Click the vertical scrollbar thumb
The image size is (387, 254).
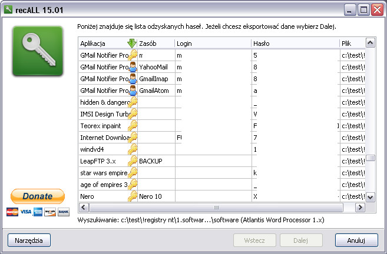pos(371,158)
